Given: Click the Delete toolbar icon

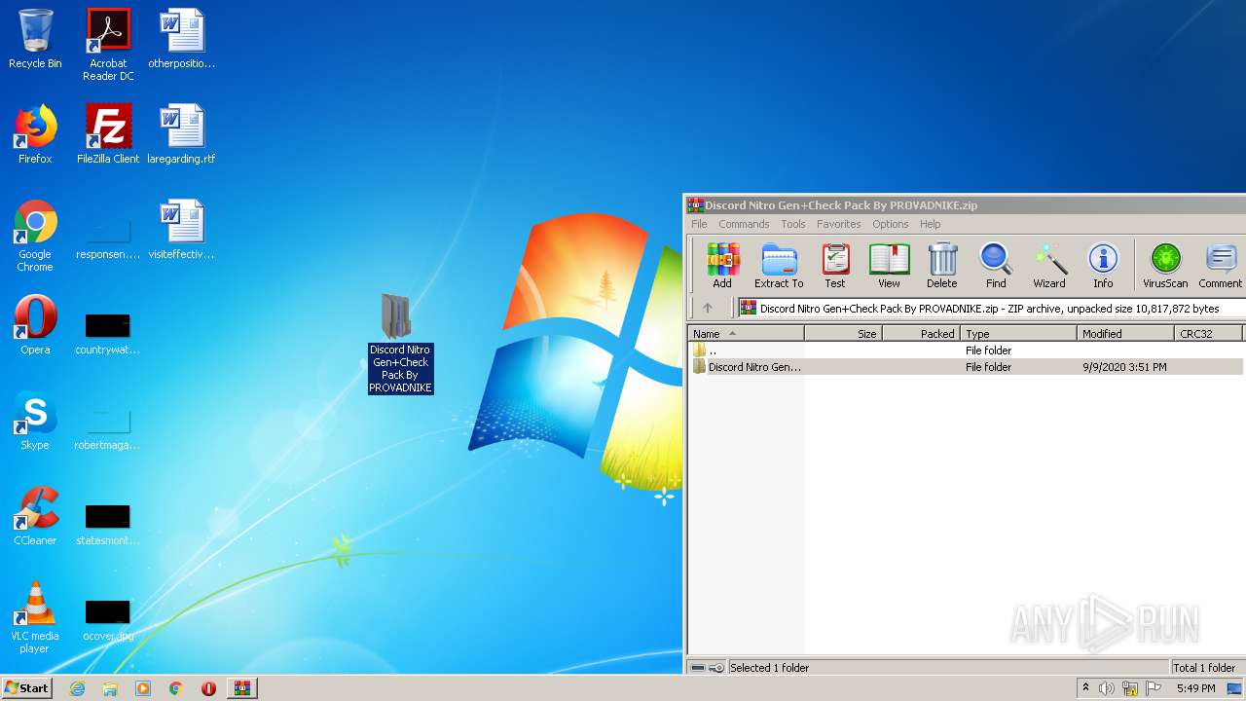Looking at the screenshot, I should click(x=941, y=266).
